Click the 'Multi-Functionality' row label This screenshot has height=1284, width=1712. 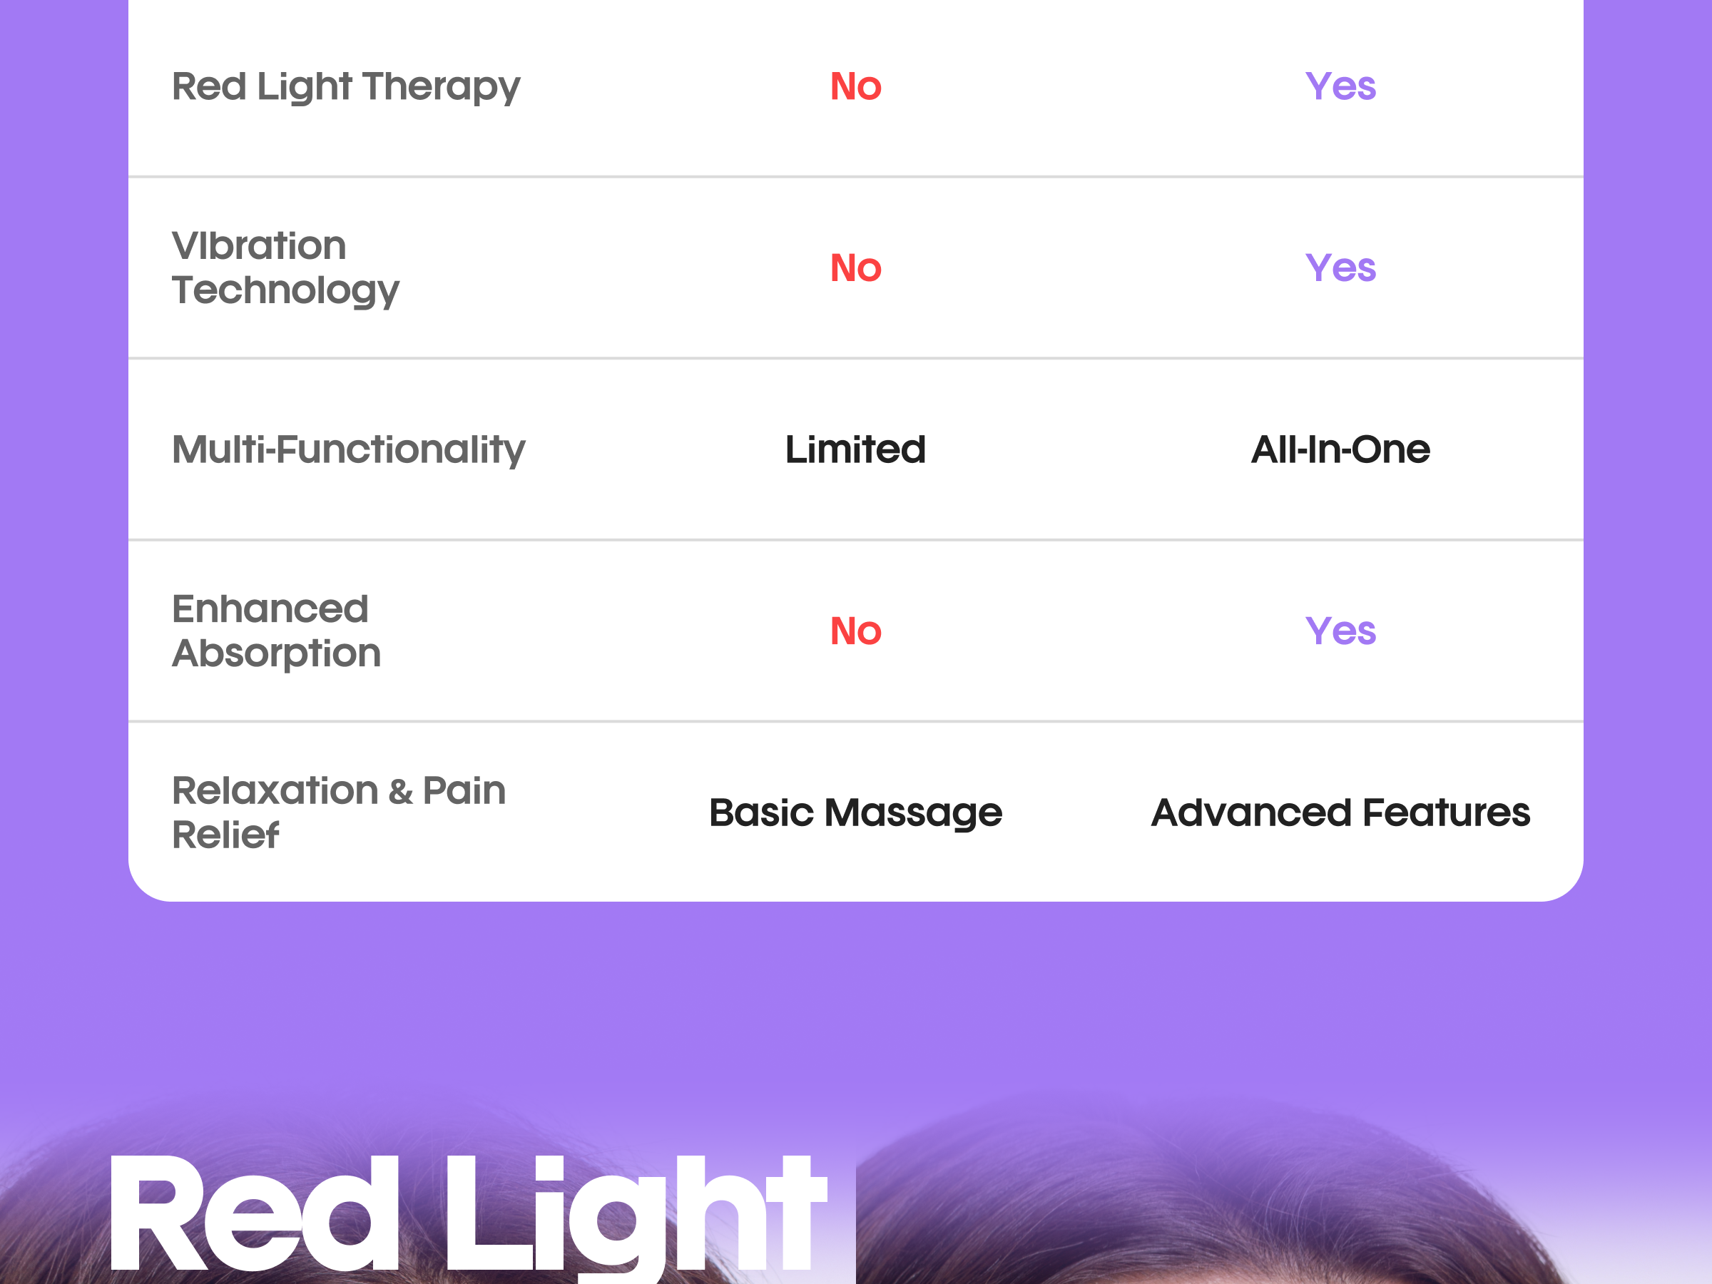pyautogui.click(x=348, y=449)
